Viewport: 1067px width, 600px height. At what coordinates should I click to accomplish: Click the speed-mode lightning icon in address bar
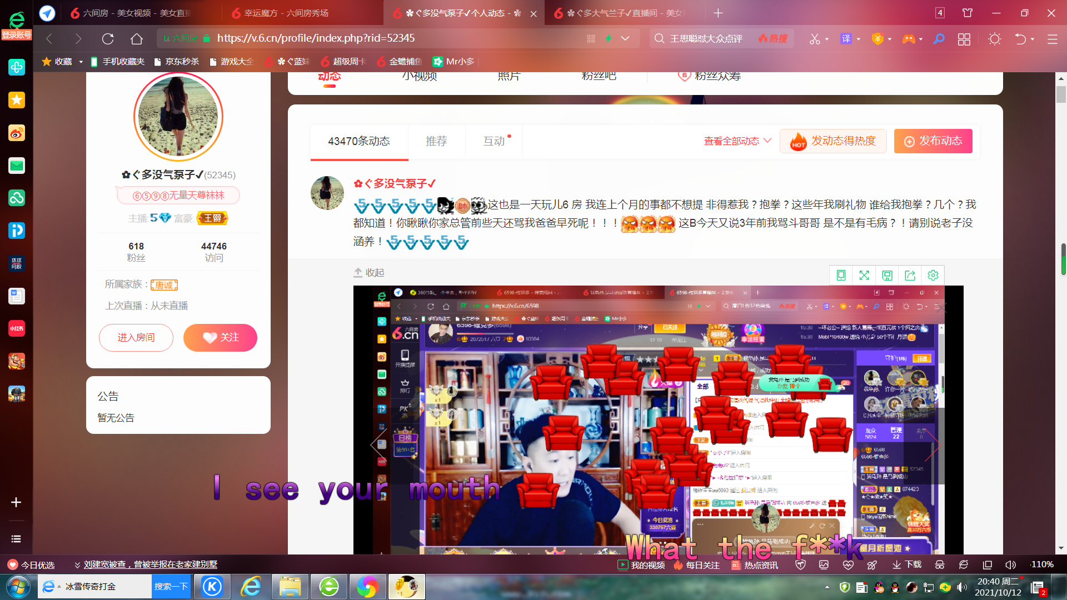pyautogui.click(x=609, y=38)
